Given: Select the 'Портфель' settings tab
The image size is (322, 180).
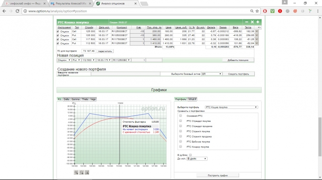Looking at the screenshot, I should pos(180,99).
